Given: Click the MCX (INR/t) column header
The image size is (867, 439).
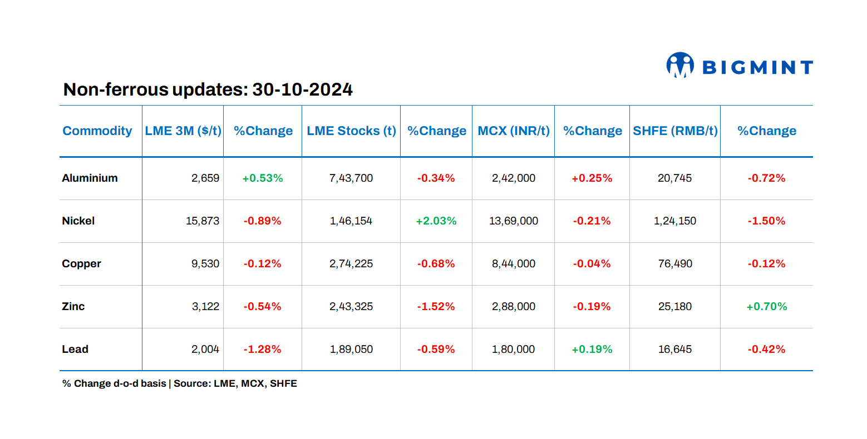Looking at the screenshot, I should tap(513, 131).
